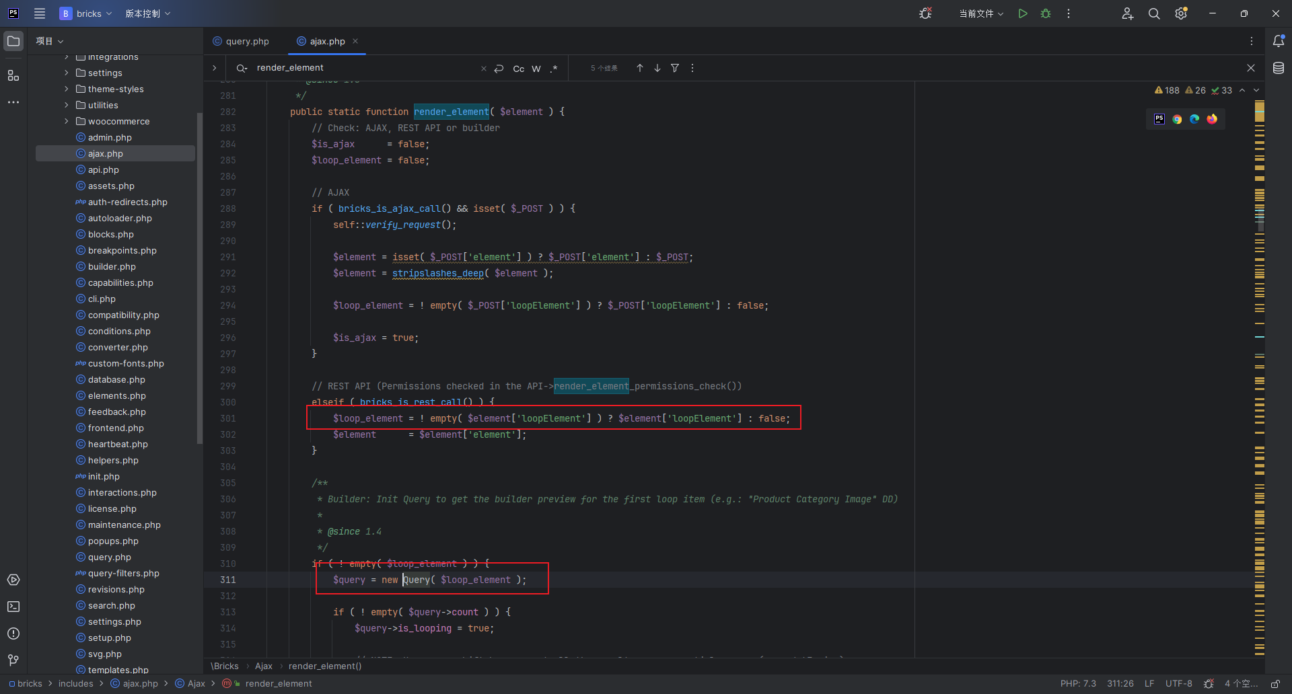
Task: Expand the woocommerce folder
Action: (66, 121)
